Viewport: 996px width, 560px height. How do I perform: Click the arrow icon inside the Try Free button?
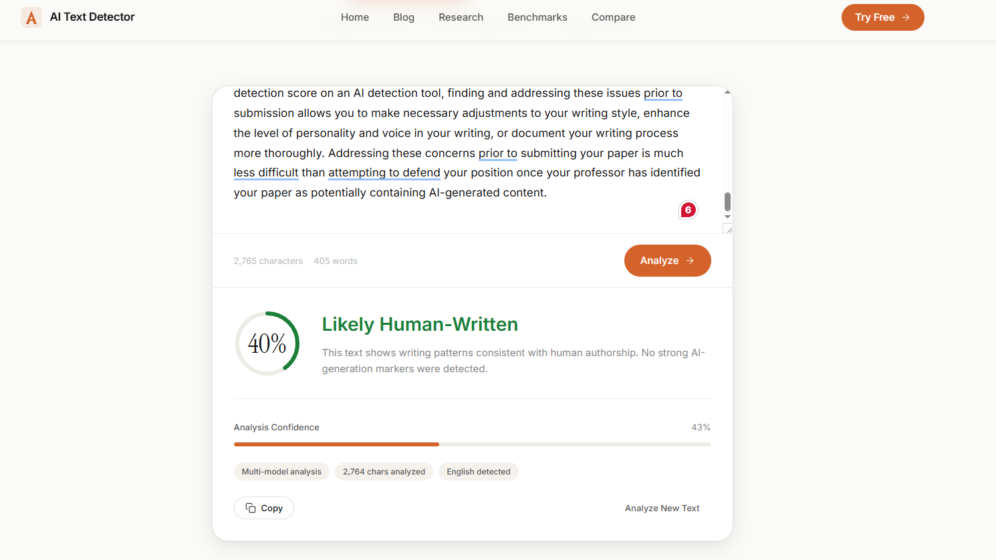(x=907, y=17)
